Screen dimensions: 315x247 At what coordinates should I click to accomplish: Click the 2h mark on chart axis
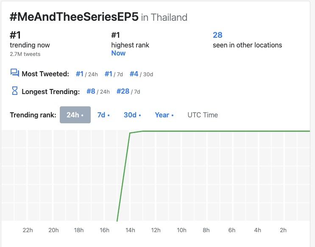283,230
